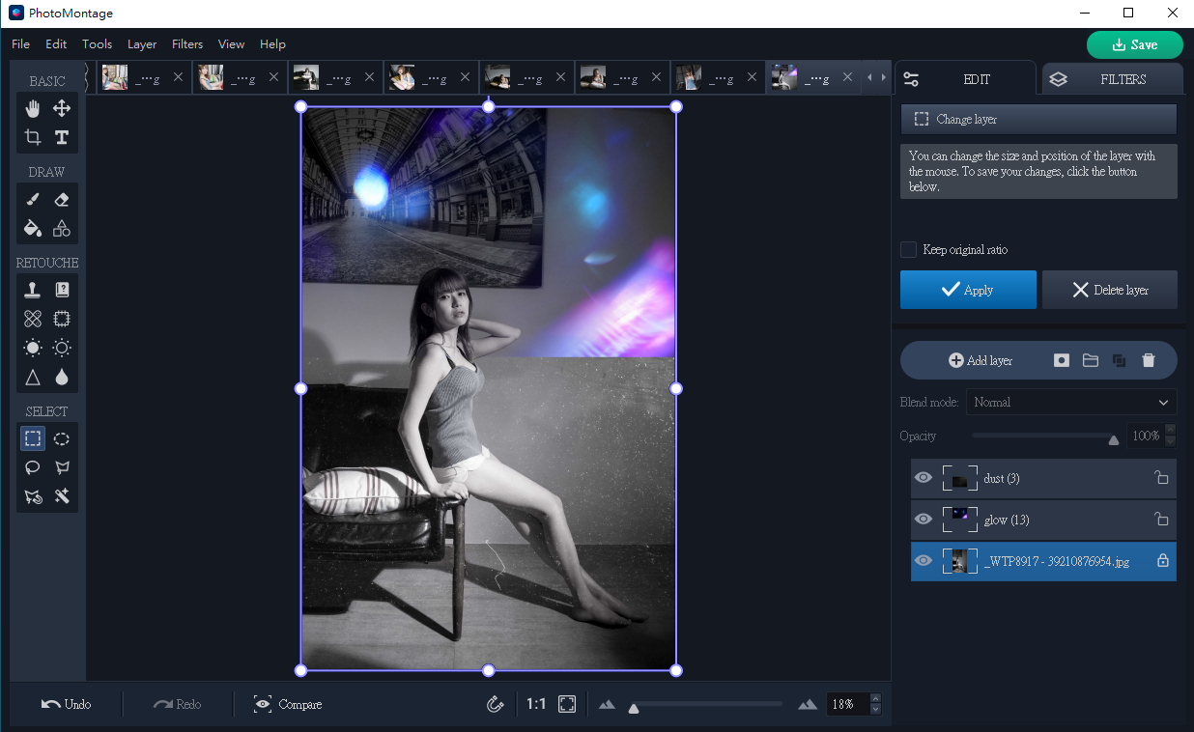Increase zoom percentage with up stepper arrow
Image resolution: width=1194 pixels, height=732 pixels.
(876, 698)
